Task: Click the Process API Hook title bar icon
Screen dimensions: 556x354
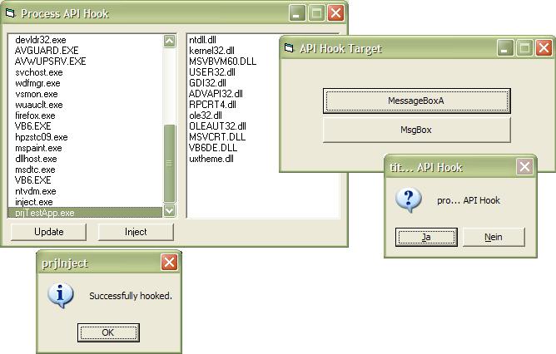Action: pos(11,13)
